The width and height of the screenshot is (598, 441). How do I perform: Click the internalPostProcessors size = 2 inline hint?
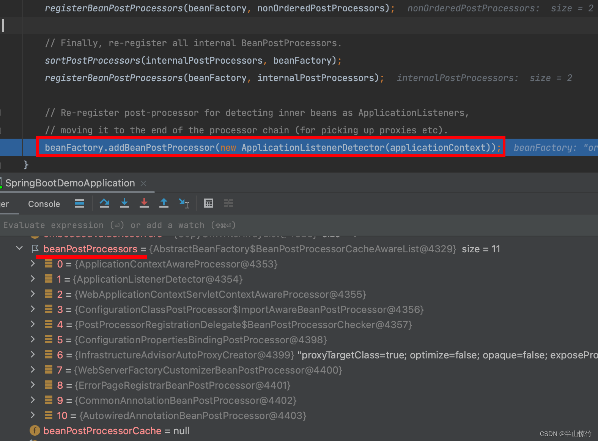(x=485, y=78)
